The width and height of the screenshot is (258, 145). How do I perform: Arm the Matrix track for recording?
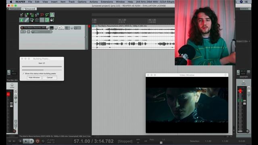pos(22,28)
